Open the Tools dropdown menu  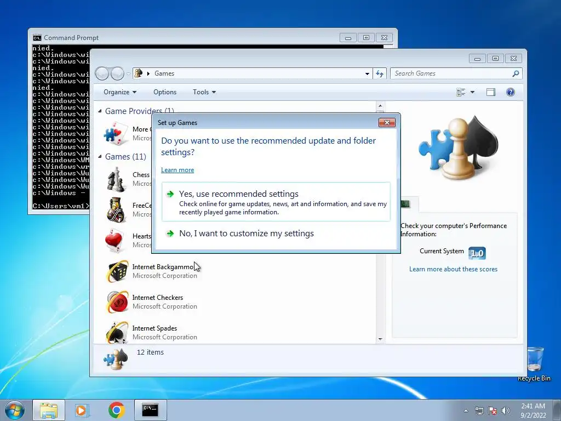[x=204, y=92]
